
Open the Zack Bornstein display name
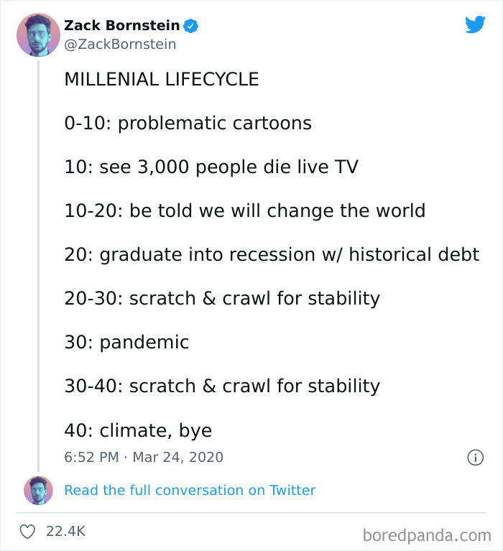click(x=122, y=26)
